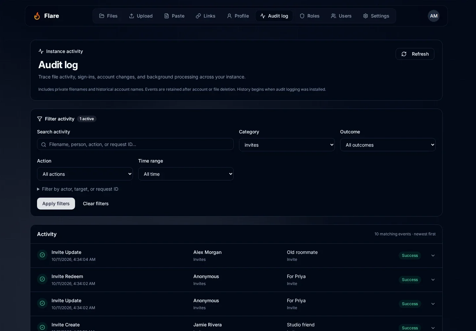The image size is (476, 331).
Task: Refresh the audit log
Action: pos(415,54)
